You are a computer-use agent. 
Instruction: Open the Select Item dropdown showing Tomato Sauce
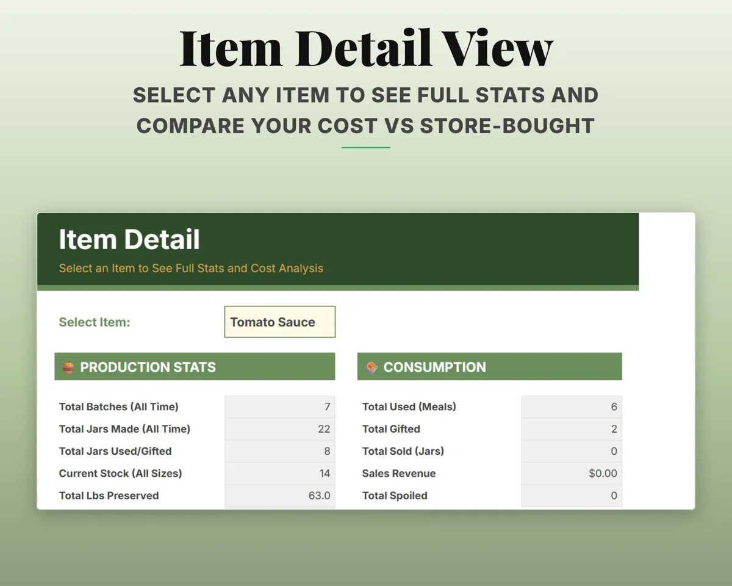280,322
